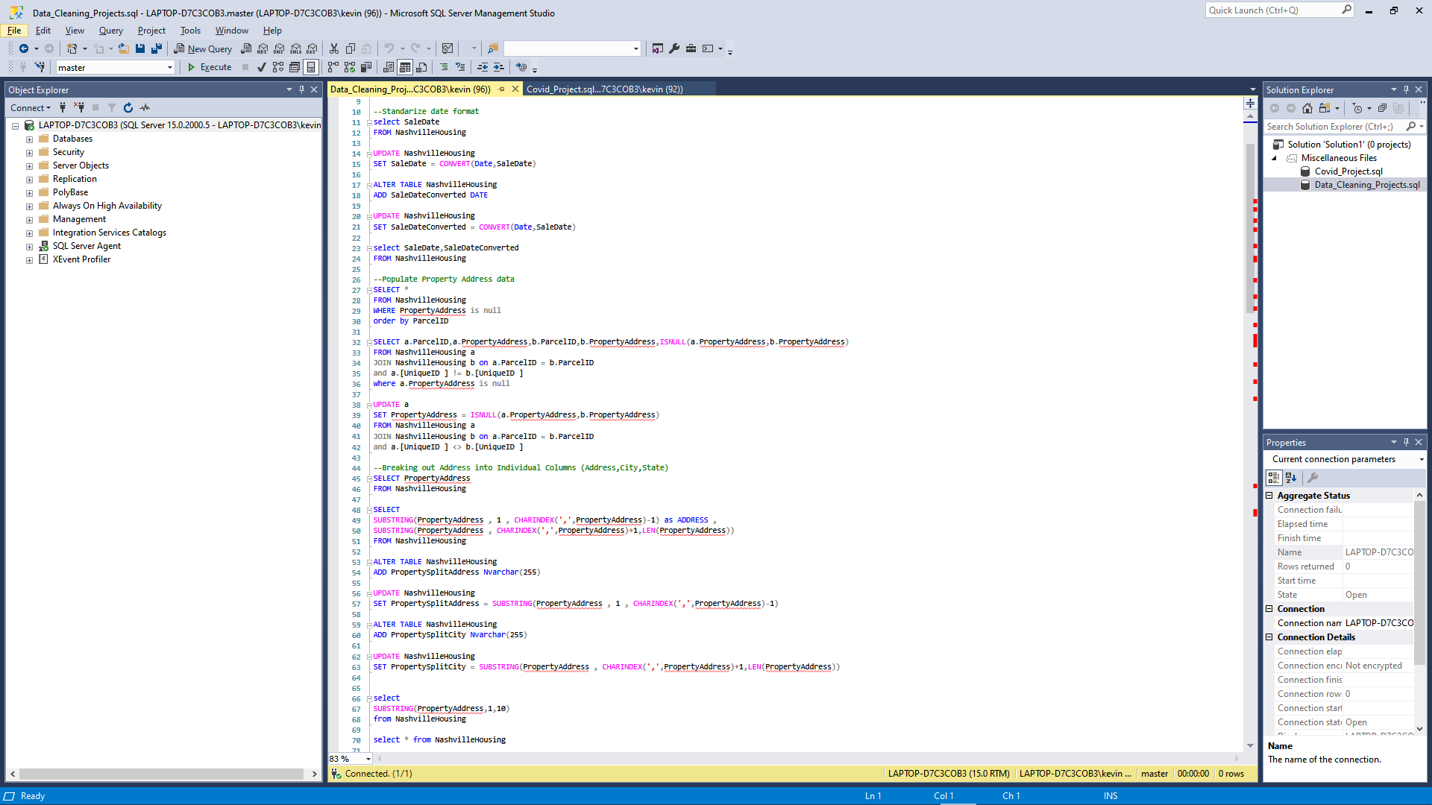
Task: Click the New Query button
Action: 203,48
